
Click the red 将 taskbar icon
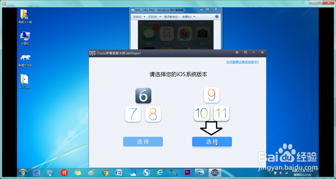click(x=64, y=173)
